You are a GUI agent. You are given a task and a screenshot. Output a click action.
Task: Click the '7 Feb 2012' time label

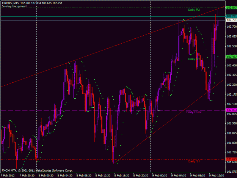click(x=8, y=175)
